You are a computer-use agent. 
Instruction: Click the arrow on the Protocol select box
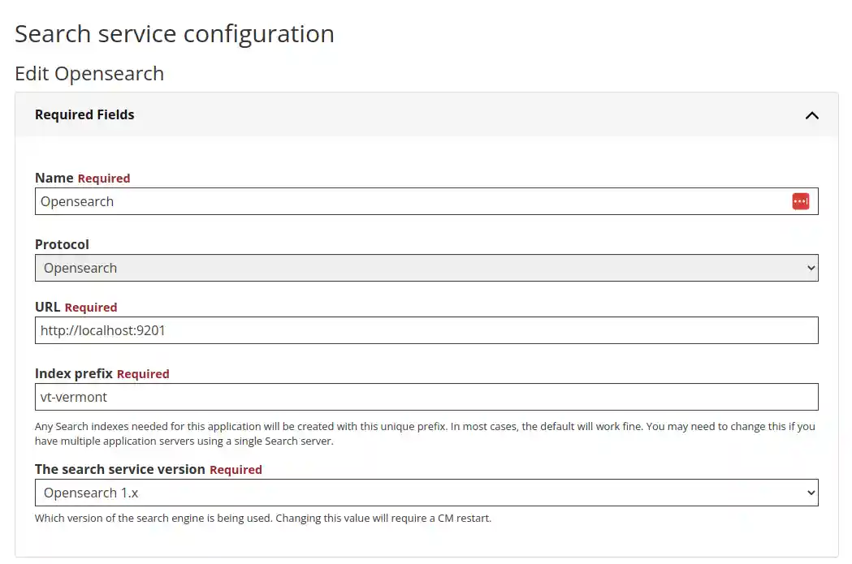[810, 268]
